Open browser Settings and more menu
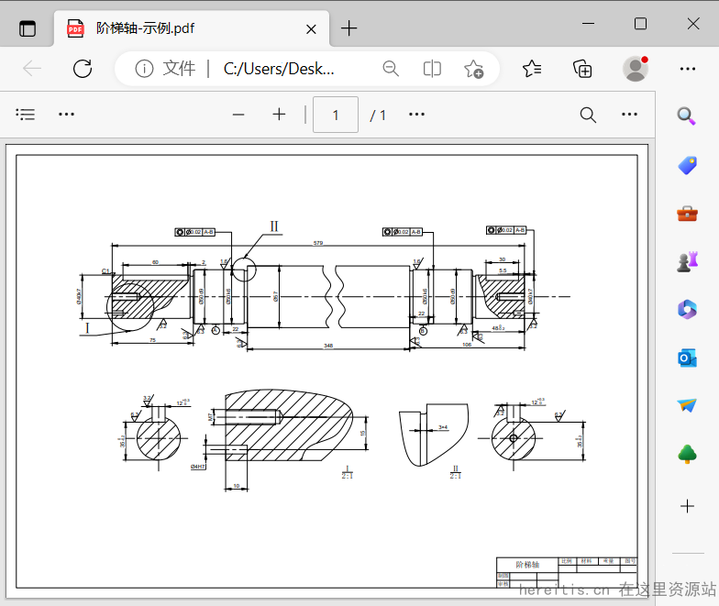719x606 pixels. pos(688,69)
